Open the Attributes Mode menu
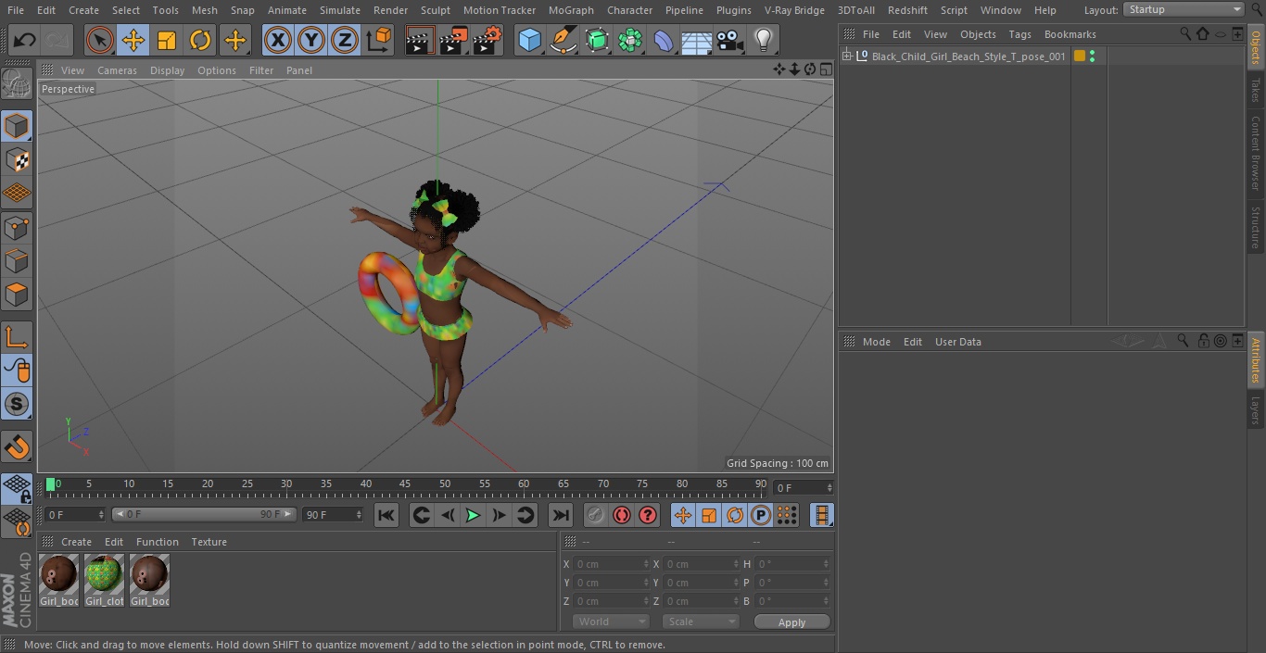 (x=876, y=342)
